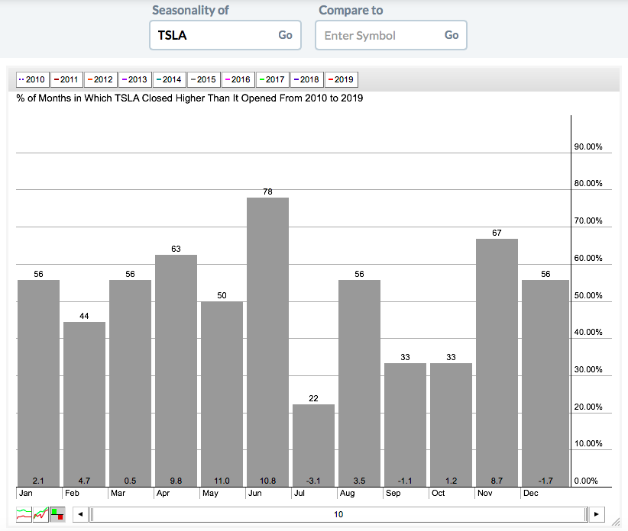Image resolution: width=628 pixels, height=531 pixels.
Task: Switch to the separate-lines chart mode icon
Action: (24, 514)
